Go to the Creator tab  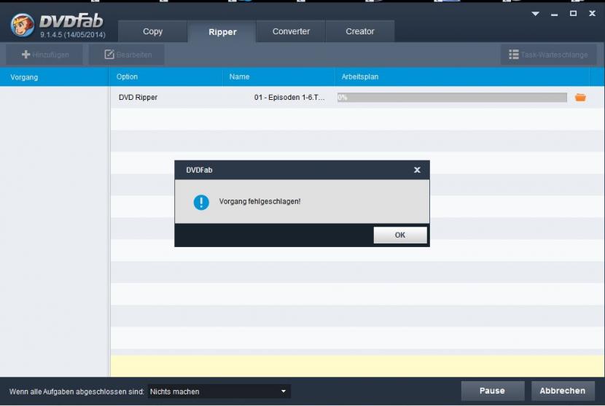(x=360, y=31)
